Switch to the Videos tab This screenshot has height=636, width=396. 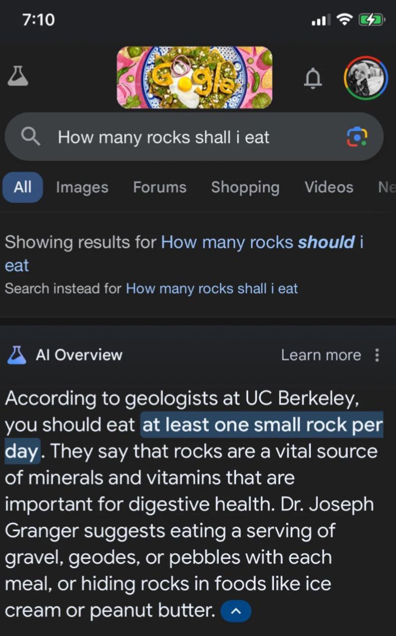pyautogui.click(x=329, y=187)
